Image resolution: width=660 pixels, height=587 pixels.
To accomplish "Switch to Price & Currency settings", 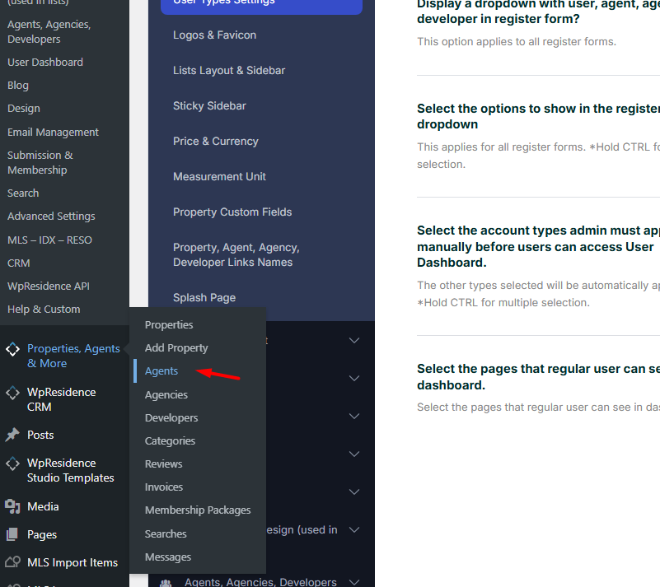I will (x=215, y=142).
